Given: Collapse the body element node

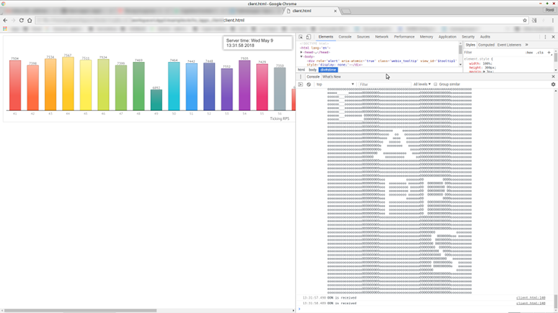Looking at the screenshot, I should tap(301, 56).
